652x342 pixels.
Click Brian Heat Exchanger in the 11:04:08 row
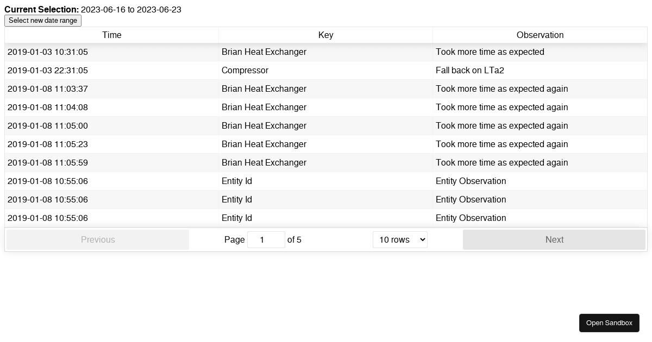[326, 107]
